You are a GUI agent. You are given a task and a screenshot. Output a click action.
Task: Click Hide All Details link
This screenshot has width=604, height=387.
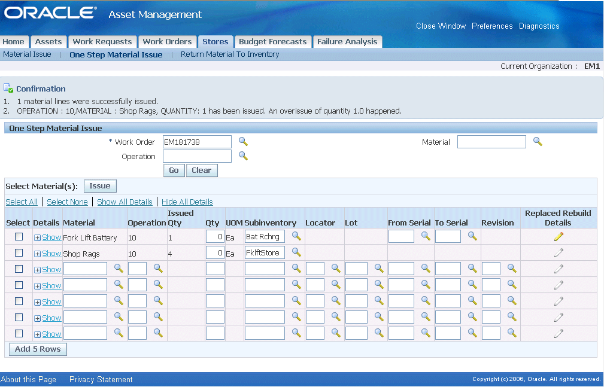click(187, 202)
